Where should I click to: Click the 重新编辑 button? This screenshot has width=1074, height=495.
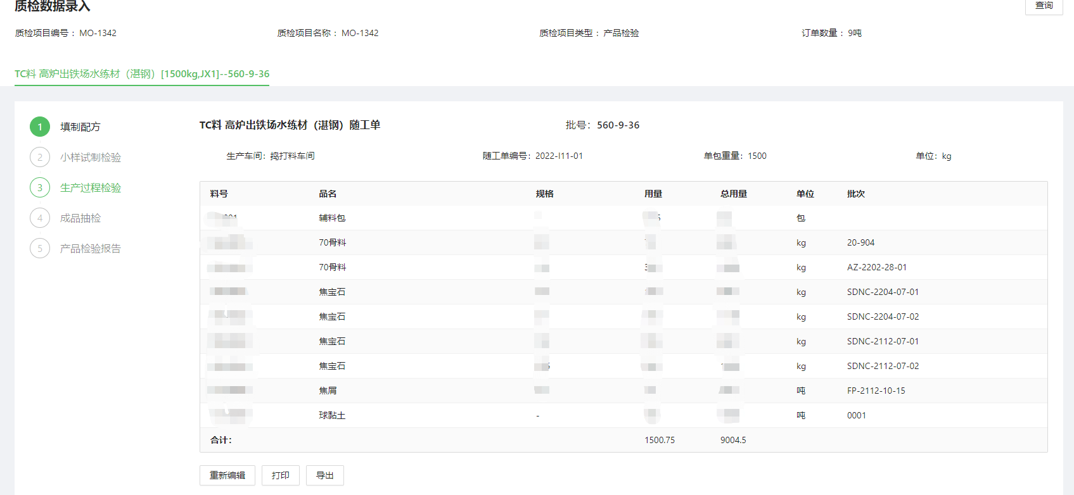point(227,475)
